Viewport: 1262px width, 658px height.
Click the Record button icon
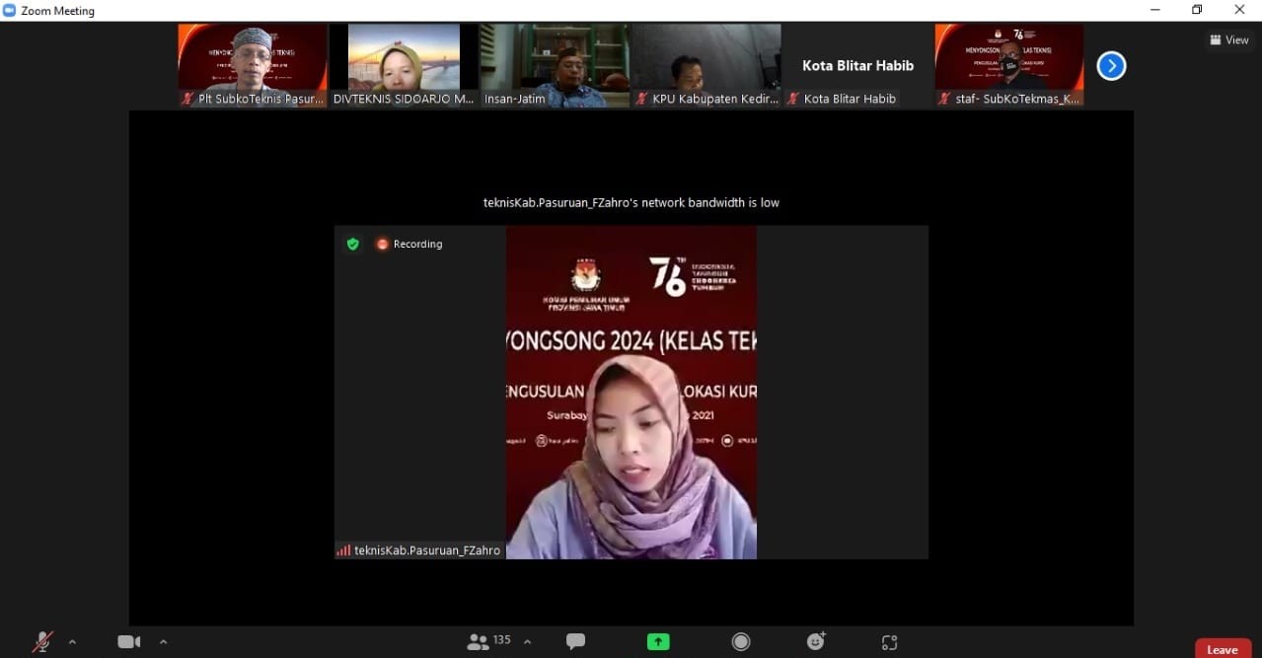click(741, 642)
